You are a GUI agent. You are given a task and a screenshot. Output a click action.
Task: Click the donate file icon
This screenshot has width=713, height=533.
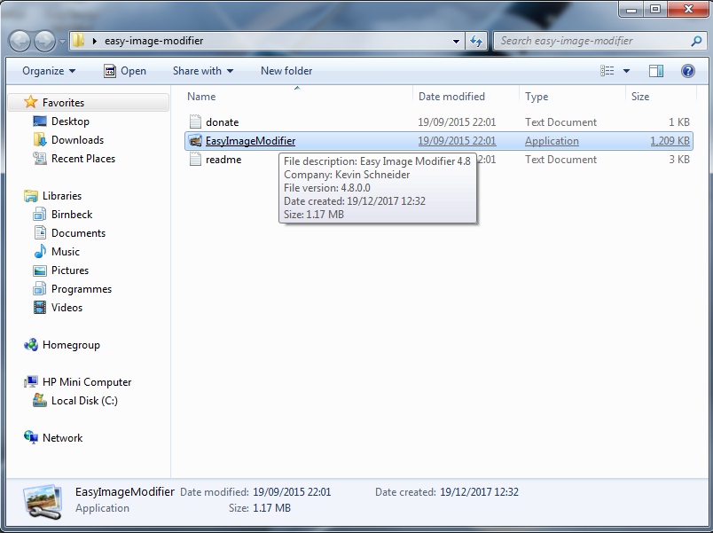[x=197, y=122]
